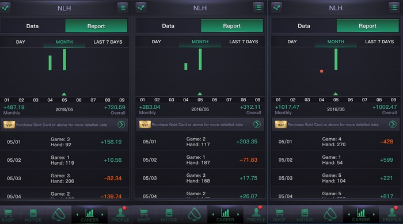Open Shop cart icon in the left panel

click(7, 212)
